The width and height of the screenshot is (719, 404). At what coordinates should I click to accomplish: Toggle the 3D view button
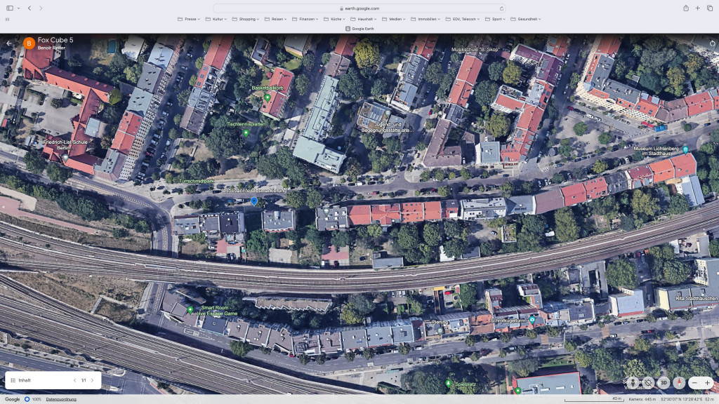pos(664,382)
